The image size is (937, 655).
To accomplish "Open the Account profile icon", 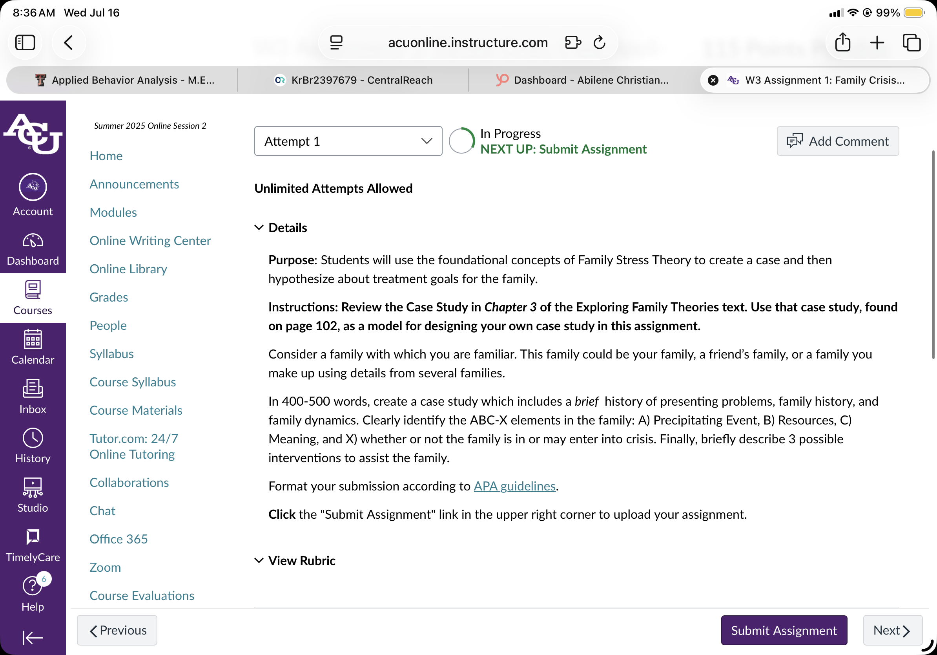I will click(x=33, y=187).
